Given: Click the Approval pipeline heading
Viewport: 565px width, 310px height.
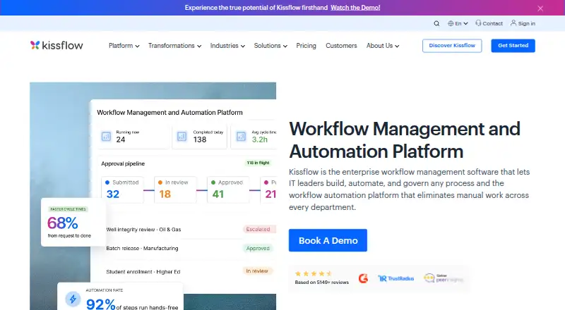Looking at the screenshot, I should point(123,163).
